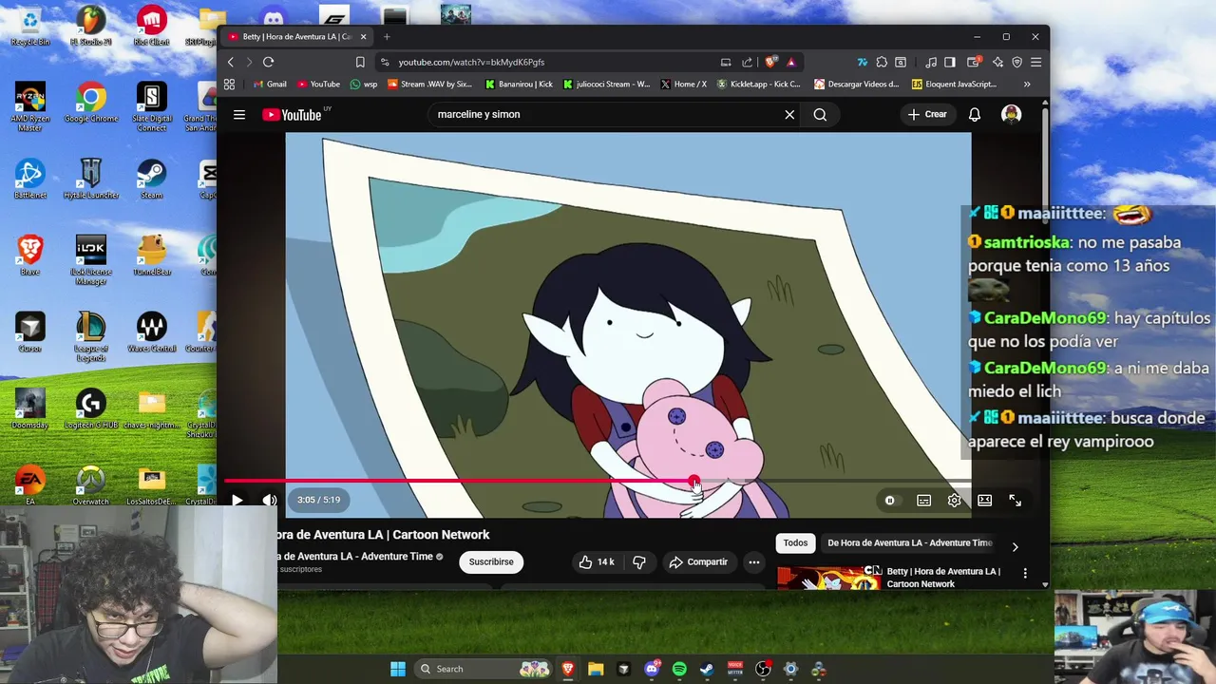Enter fullscreen video mode
The height and width of the screenshot is (684, 1216).
1015,500
